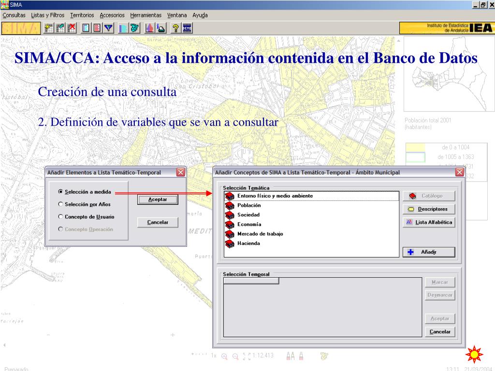Open the Territorios menu
The width and height of the screenshot is (495, 371).
tap(82, 15)
